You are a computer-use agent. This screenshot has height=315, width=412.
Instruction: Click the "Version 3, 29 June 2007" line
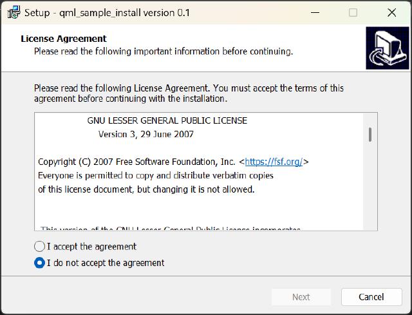tap(145, 135)
